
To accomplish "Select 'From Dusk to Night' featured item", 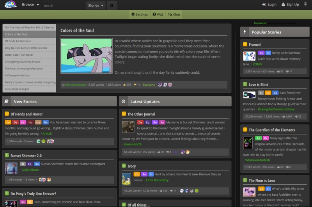I will pyautogui.click(x=29, y=89).
